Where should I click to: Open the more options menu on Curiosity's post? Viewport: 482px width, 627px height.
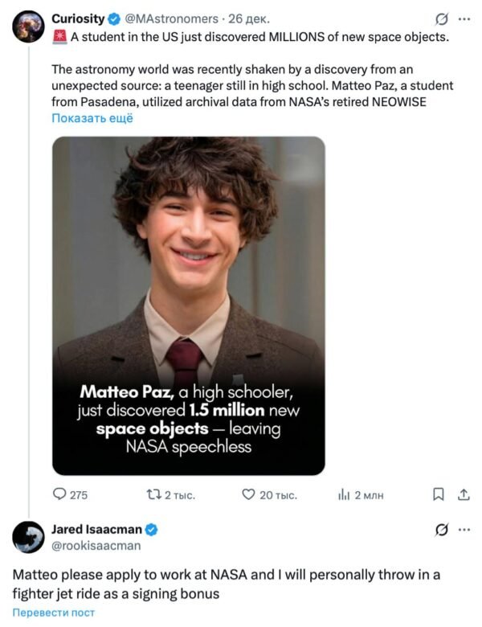pyautogui.click(x=464, y=18)
